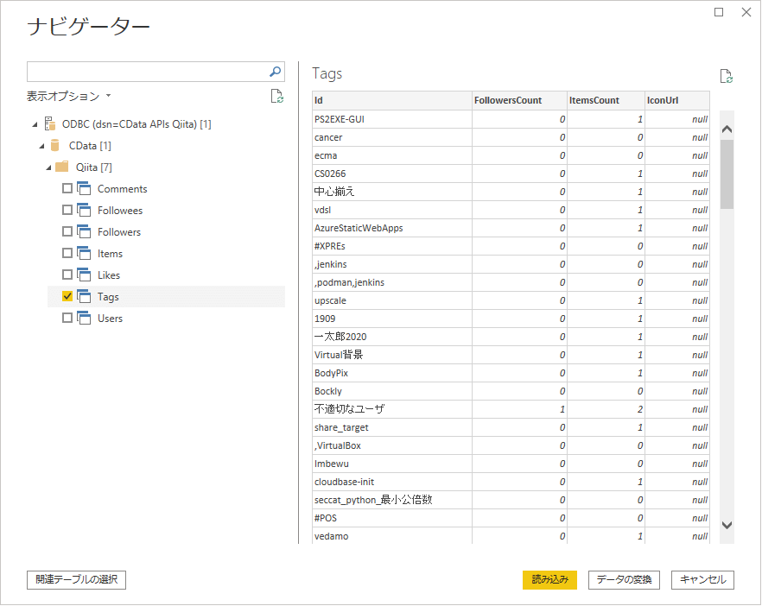
Task: Click the 中心揃え cell
Action: pos(392,192)
